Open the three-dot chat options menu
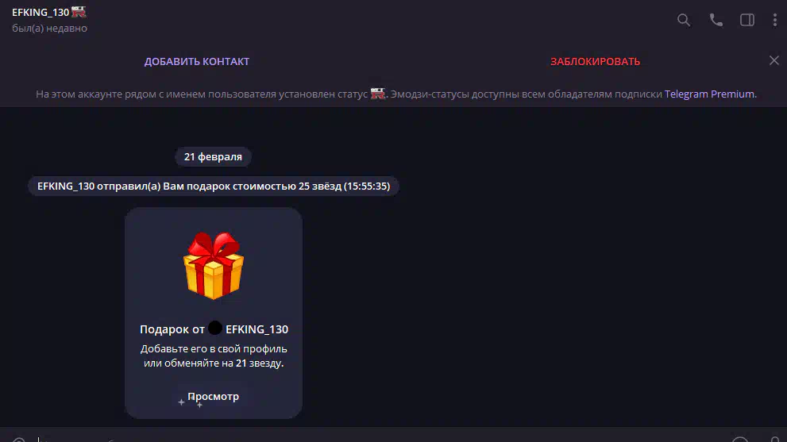The height and width of the screenshot is (442, 787). tap(775, 20)
